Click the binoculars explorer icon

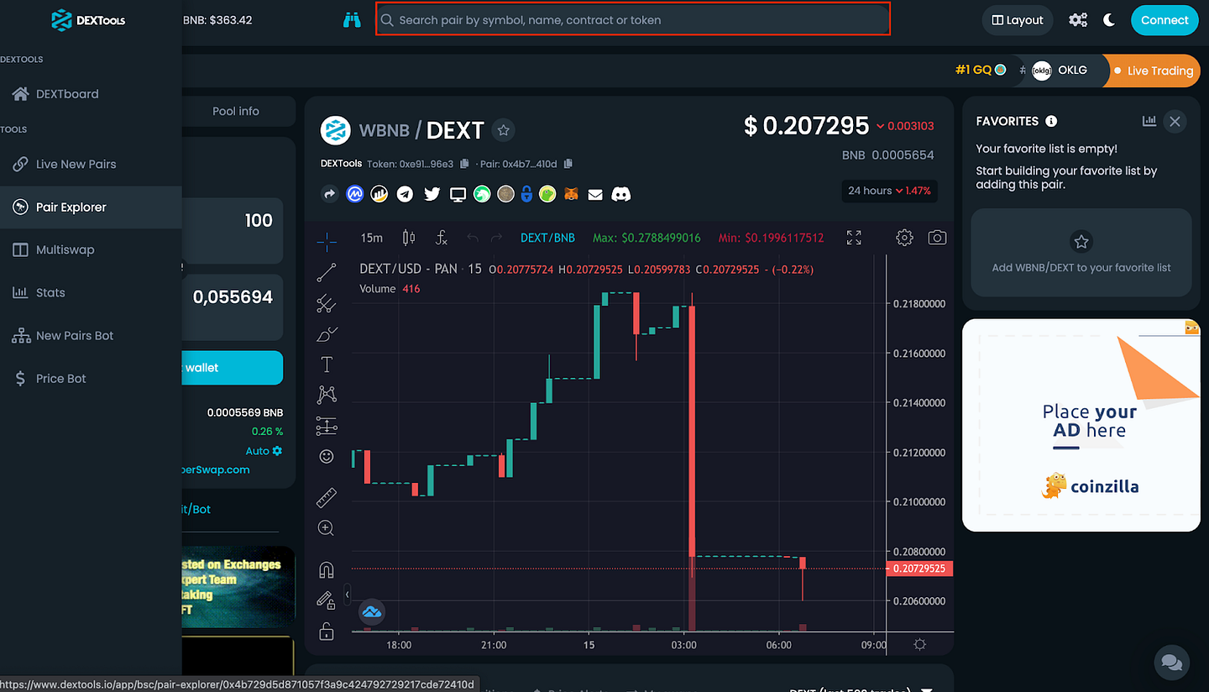point(351,19)
